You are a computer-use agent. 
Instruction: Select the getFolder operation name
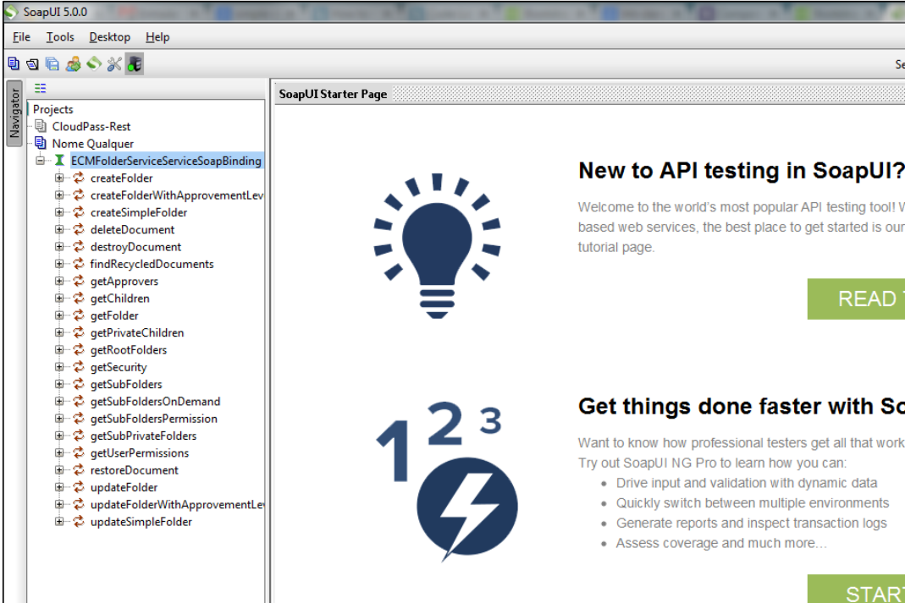[x=114, y=315]
